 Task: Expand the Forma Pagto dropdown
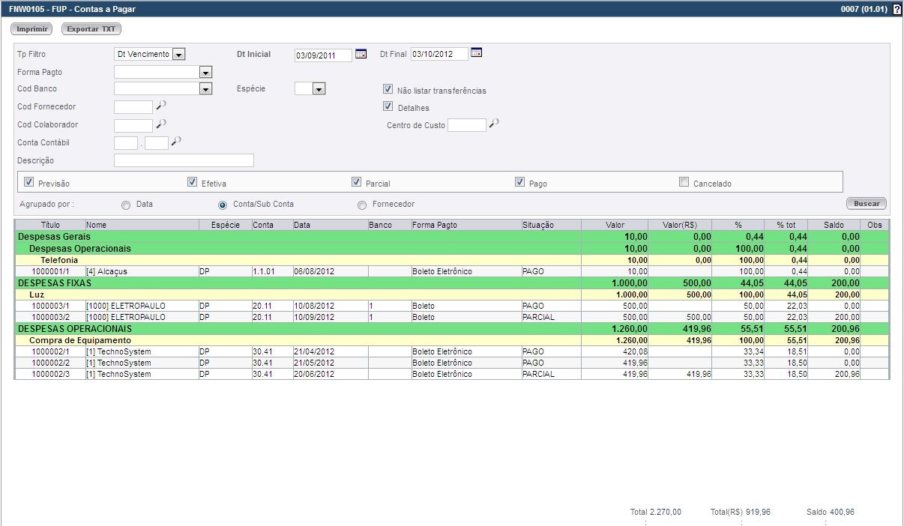point(206,73)
